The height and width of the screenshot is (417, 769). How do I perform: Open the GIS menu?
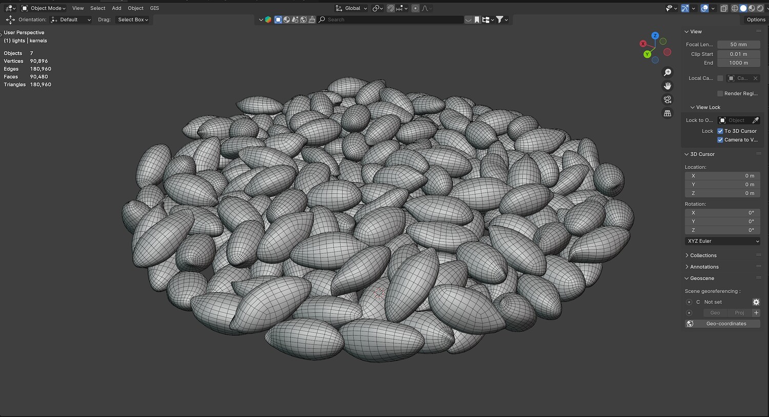coord(154,8)
